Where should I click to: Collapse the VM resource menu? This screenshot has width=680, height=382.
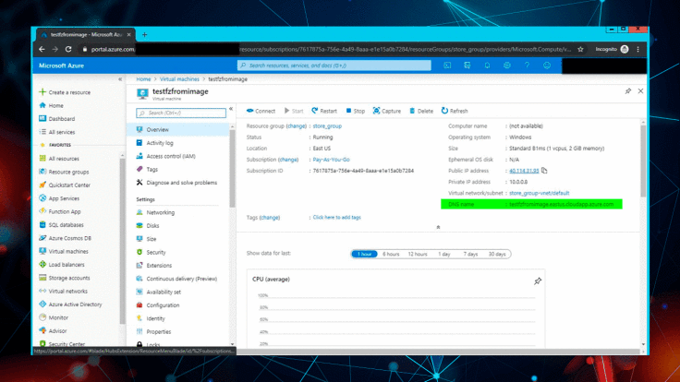[x=230, y=110]
